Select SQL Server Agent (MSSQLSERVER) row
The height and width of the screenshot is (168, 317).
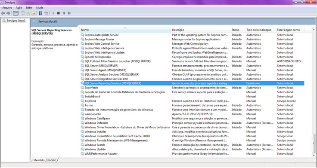click(x=192, y=70)
